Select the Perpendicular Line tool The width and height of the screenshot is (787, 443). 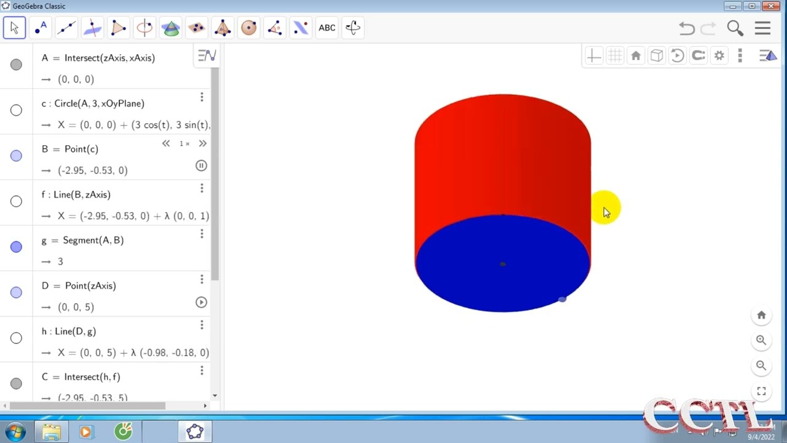tap(92, 28)
